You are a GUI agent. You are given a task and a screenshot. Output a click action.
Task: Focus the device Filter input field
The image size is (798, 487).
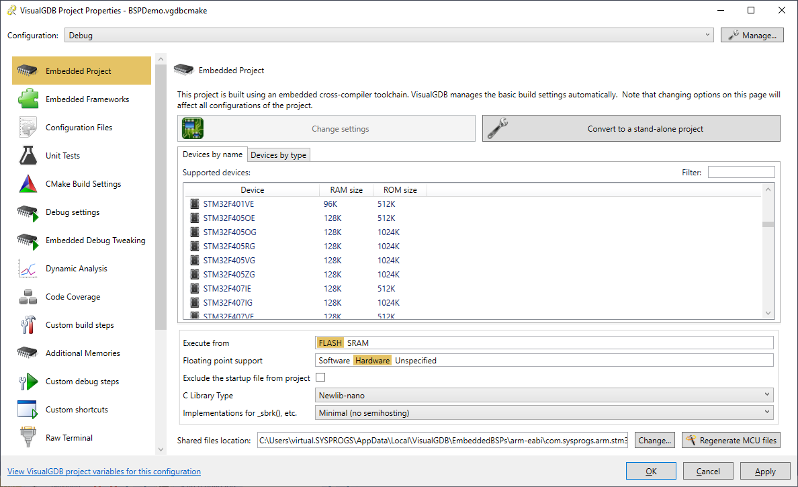pos(741,172)
